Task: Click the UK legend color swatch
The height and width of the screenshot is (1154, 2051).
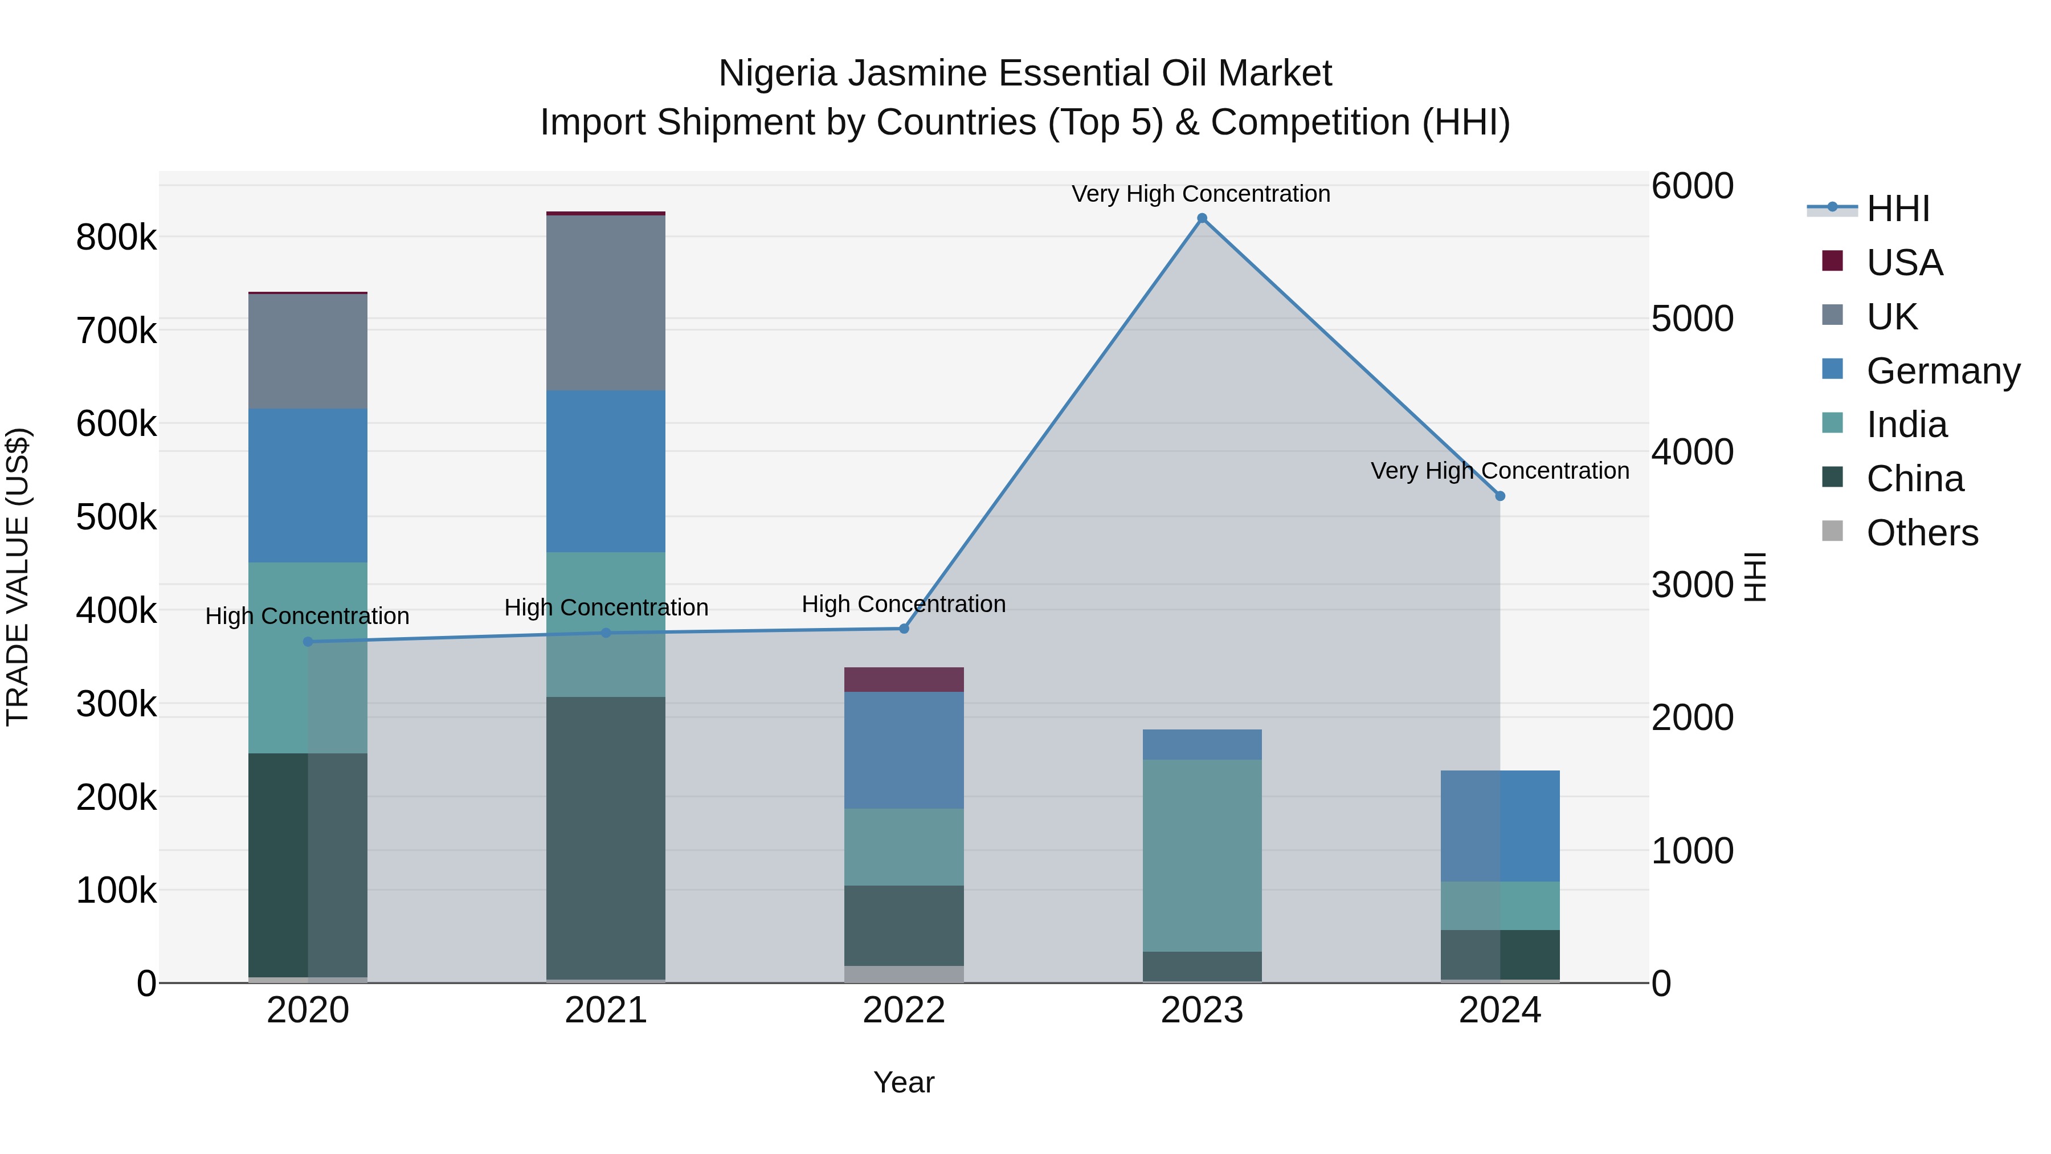Action: tap(1832, 315)
